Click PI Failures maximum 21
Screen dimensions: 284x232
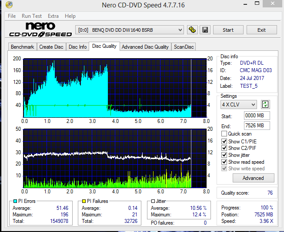[135, 215]
